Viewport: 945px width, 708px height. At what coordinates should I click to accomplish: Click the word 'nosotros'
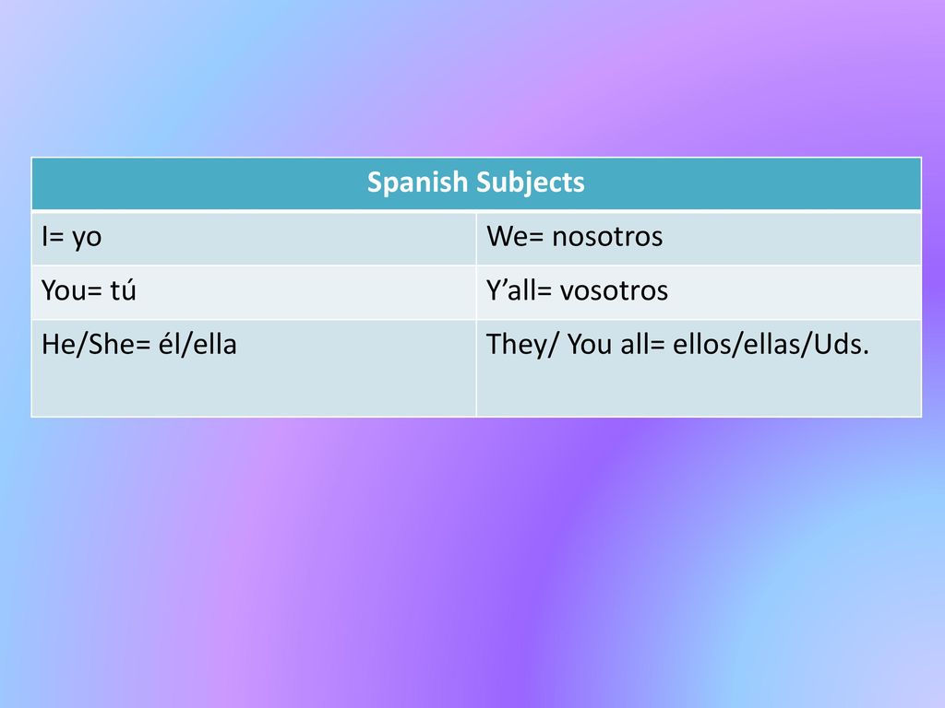coord(607,237)
